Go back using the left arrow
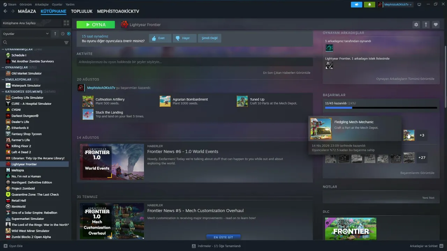Image resolution: width=447 pixels, height=251 pixels. coord(5,11)
